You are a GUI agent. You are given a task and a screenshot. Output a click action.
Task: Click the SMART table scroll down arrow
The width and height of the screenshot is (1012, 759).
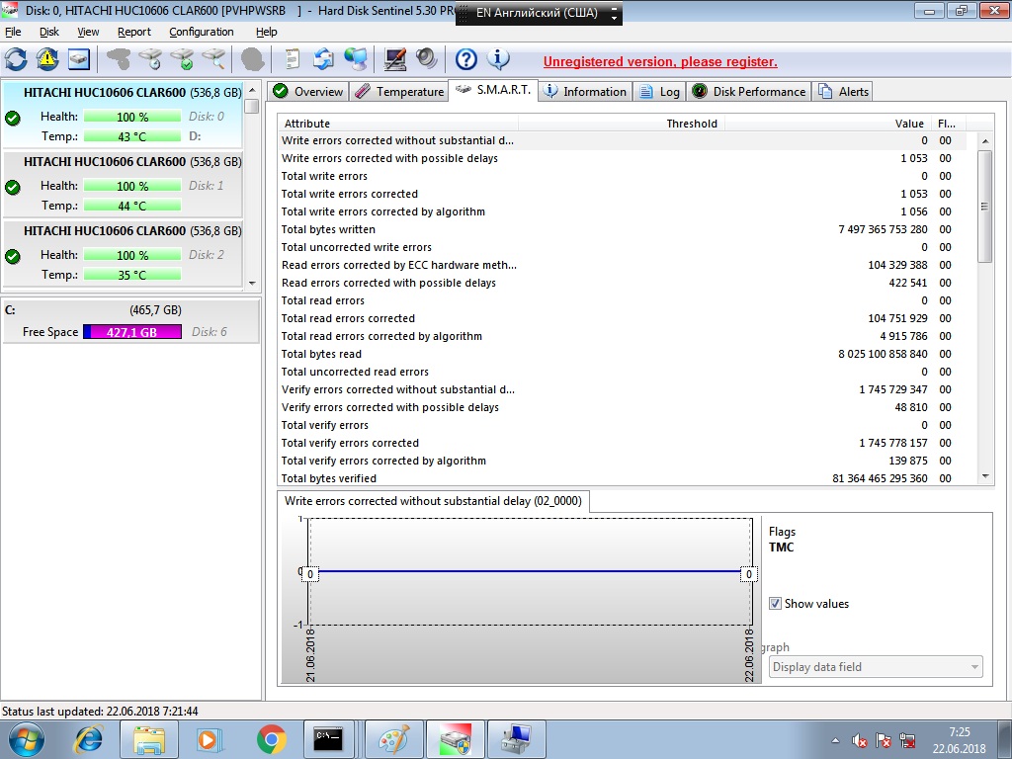985,476
